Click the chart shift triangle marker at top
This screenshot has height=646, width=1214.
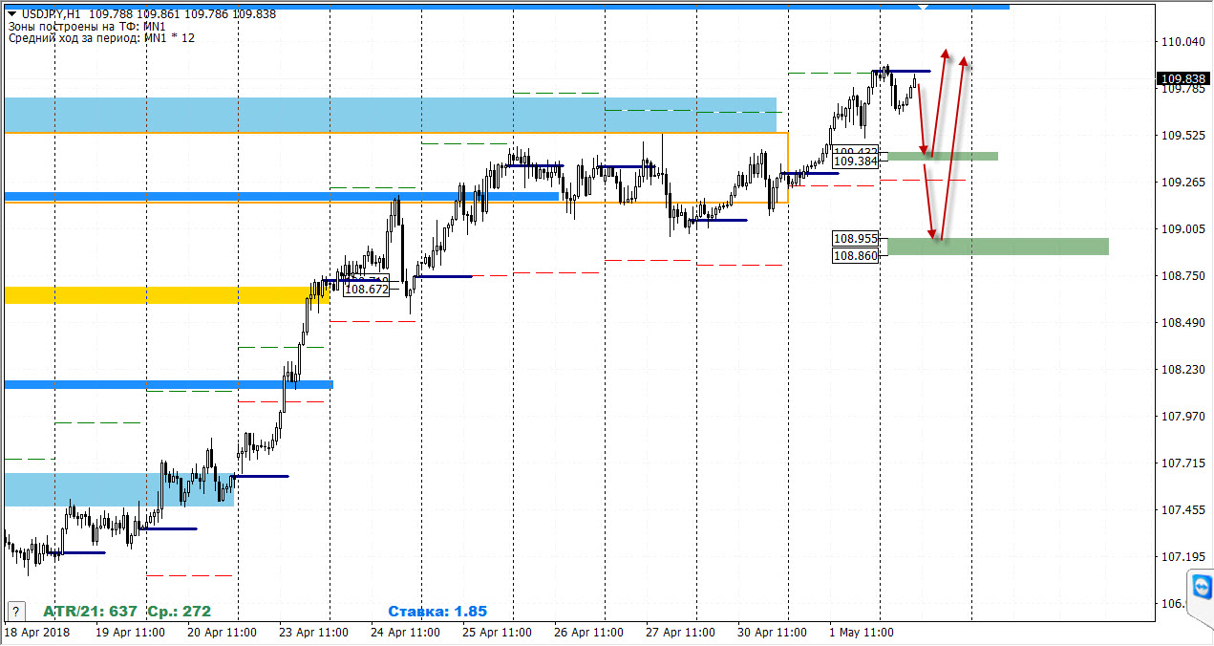tap(923, 8)
